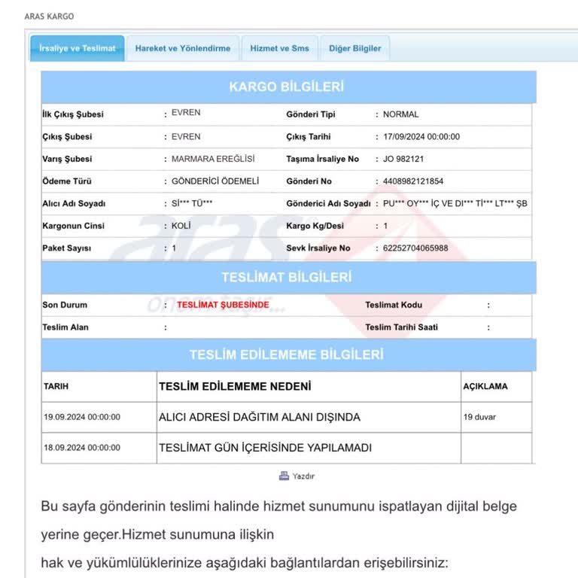Screen dimensions: 578x578
Task: Click the ARAS KARGO page title
Action: (x=49, y=17)
